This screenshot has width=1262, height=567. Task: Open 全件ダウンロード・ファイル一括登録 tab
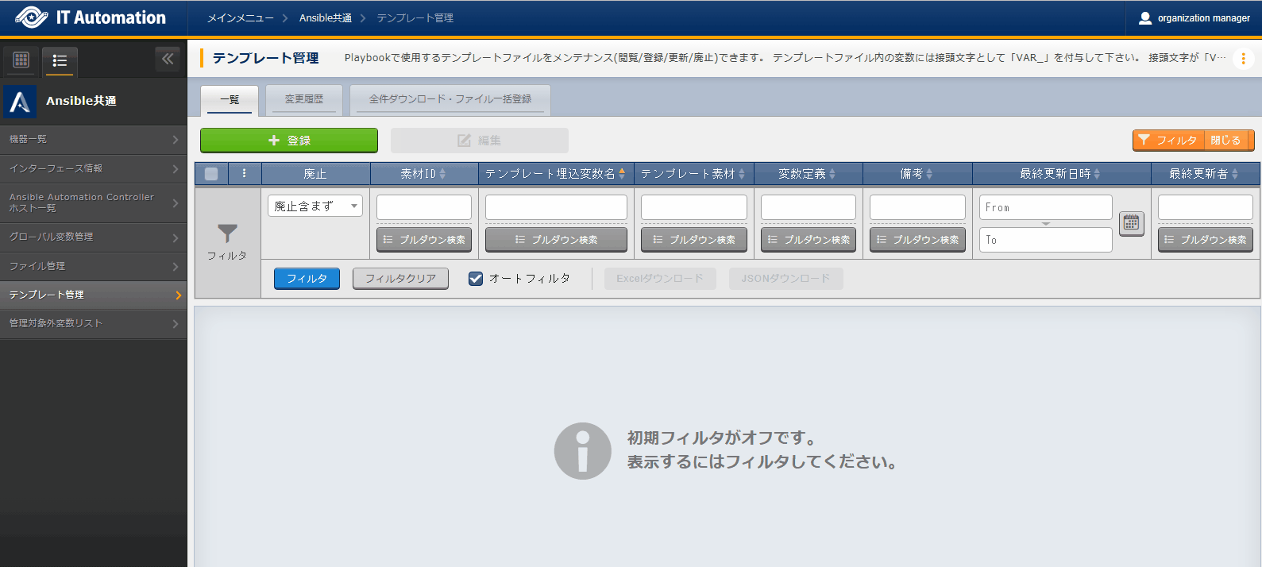point(450,99)
